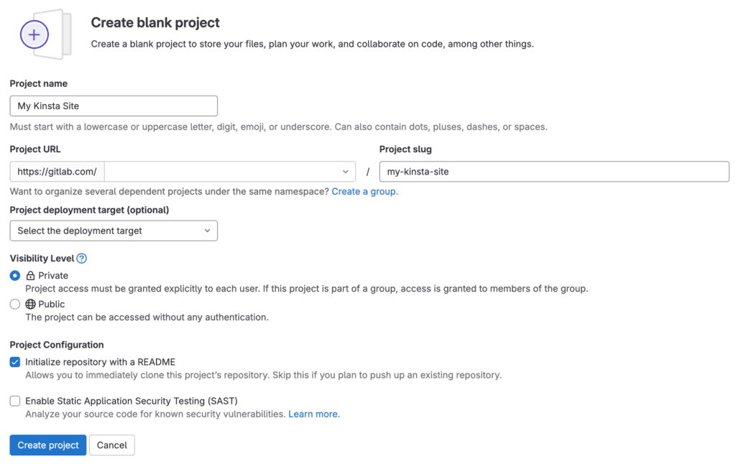Select the Public visibility radio button
736x464 pixels.
[x=14, y=304]
